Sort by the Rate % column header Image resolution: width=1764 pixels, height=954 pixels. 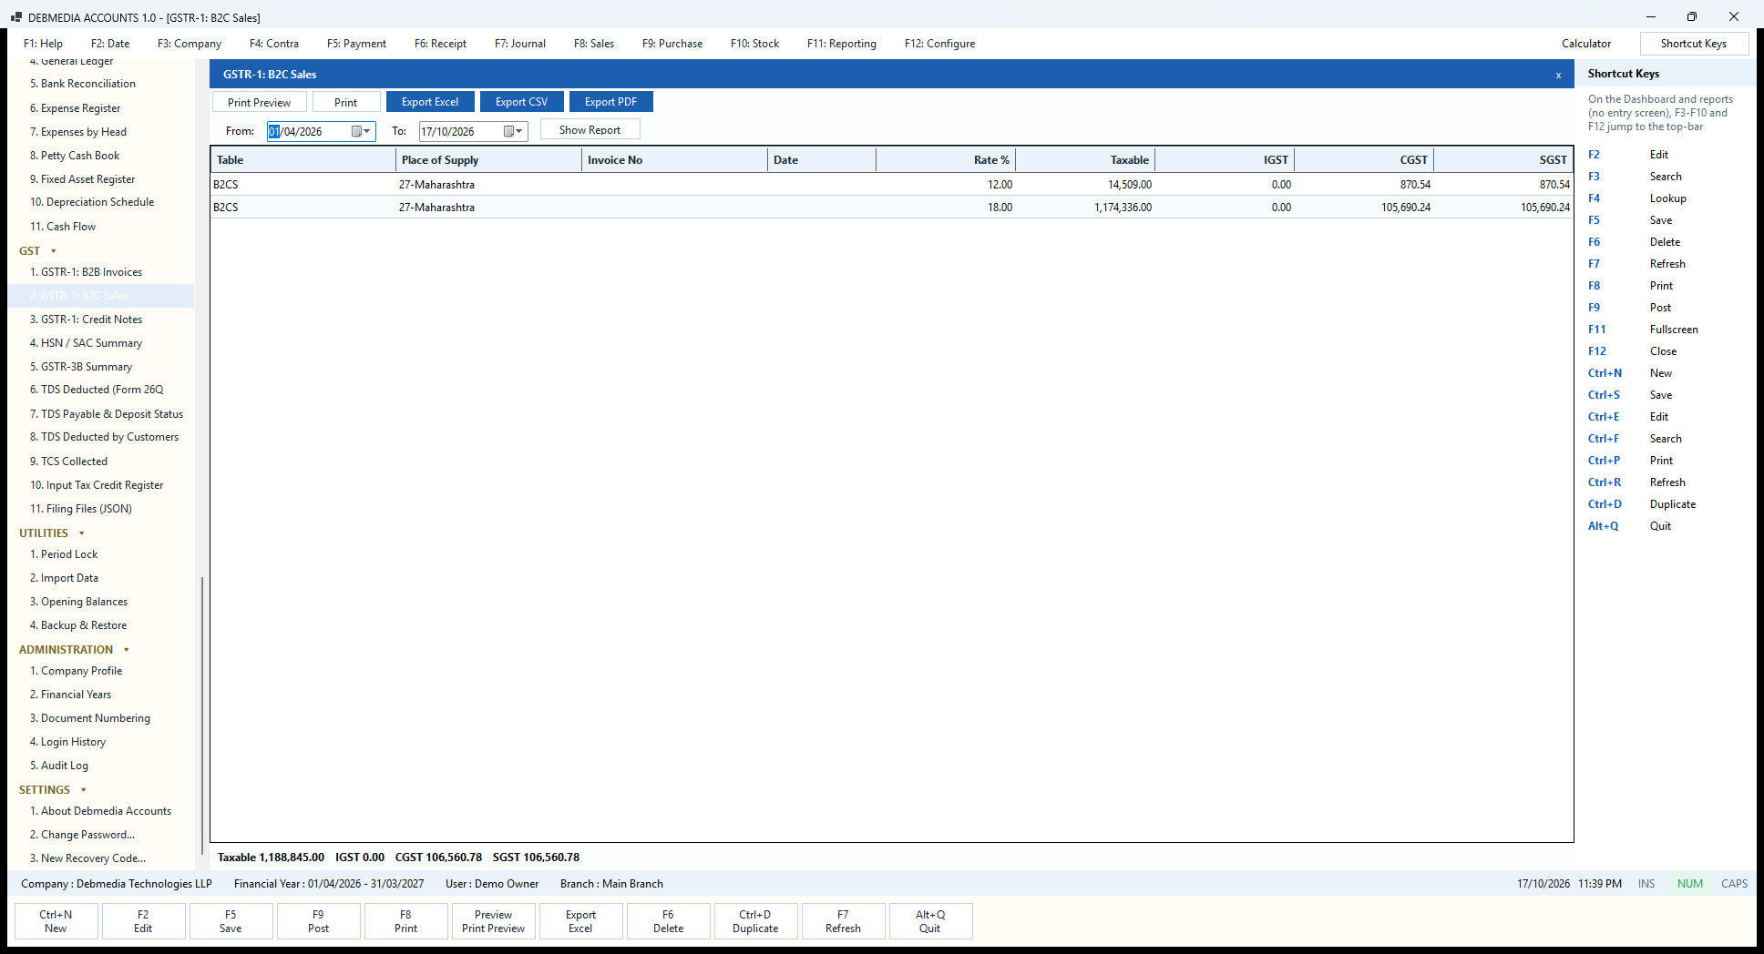tap(946, 160)
